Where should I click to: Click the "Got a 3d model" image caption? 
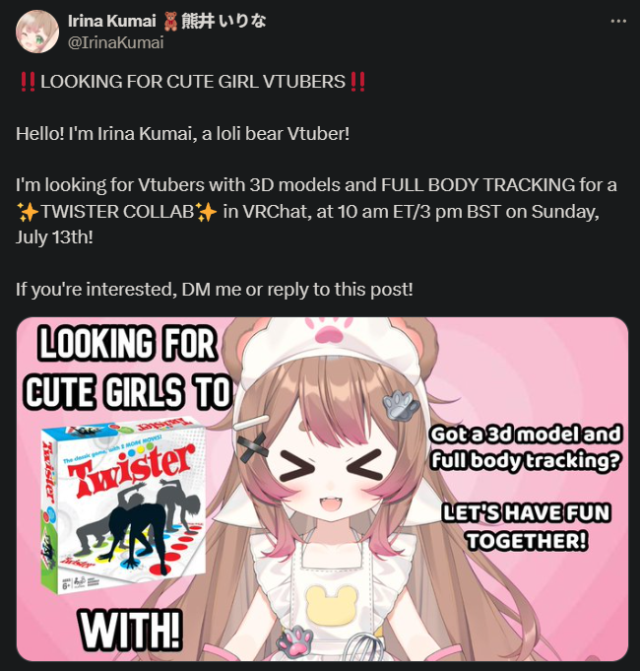click(x=526, y=447)
